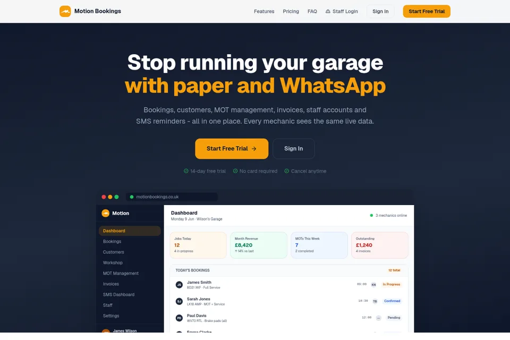This screenshot has width=510, height=340.
Task: Click the checkmark beside 14-day free trial
Action: (x=186, y=171)
